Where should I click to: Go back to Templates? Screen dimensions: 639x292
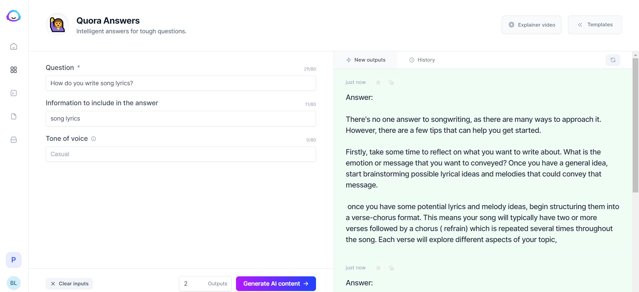coord(595,25)
